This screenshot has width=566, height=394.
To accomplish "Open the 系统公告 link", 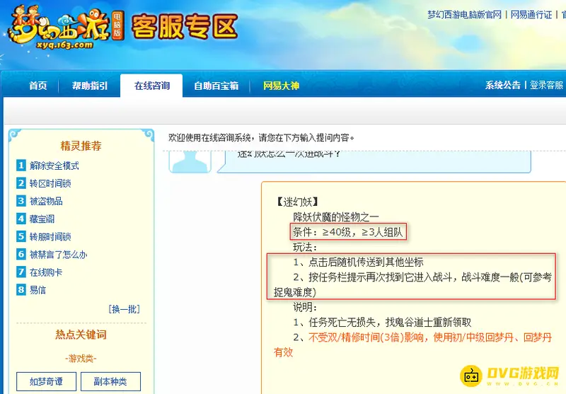I will click(503, 85).
